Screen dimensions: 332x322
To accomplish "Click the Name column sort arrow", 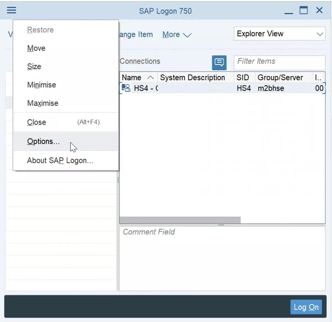I will 151,77.
